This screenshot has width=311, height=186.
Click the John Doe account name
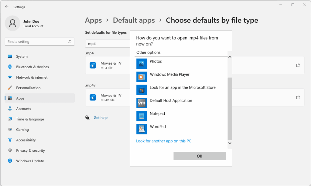(x=31, y=22)
